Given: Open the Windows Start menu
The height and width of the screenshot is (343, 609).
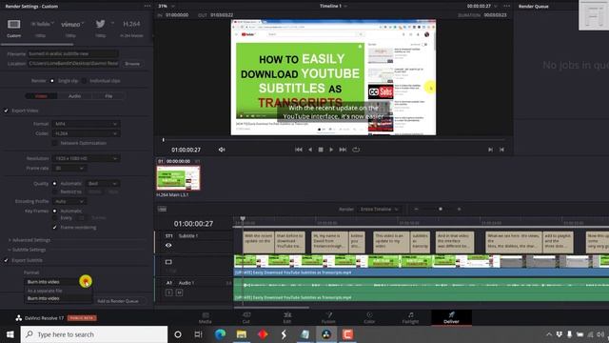Looking at the screenshot, I should pyautogui.click(x=10, y=334).
